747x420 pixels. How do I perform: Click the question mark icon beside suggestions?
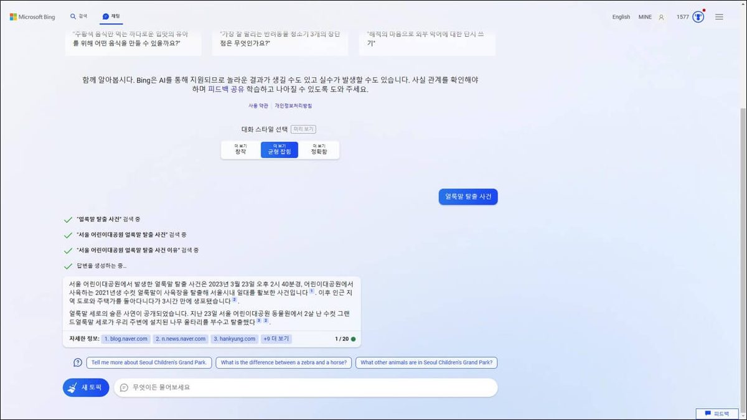click(x=78, y=363)
